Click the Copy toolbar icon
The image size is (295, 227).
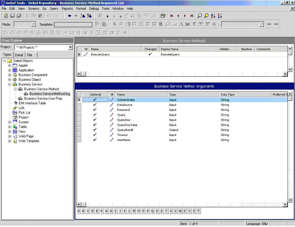pyautogui.click(x=34, y=16)
